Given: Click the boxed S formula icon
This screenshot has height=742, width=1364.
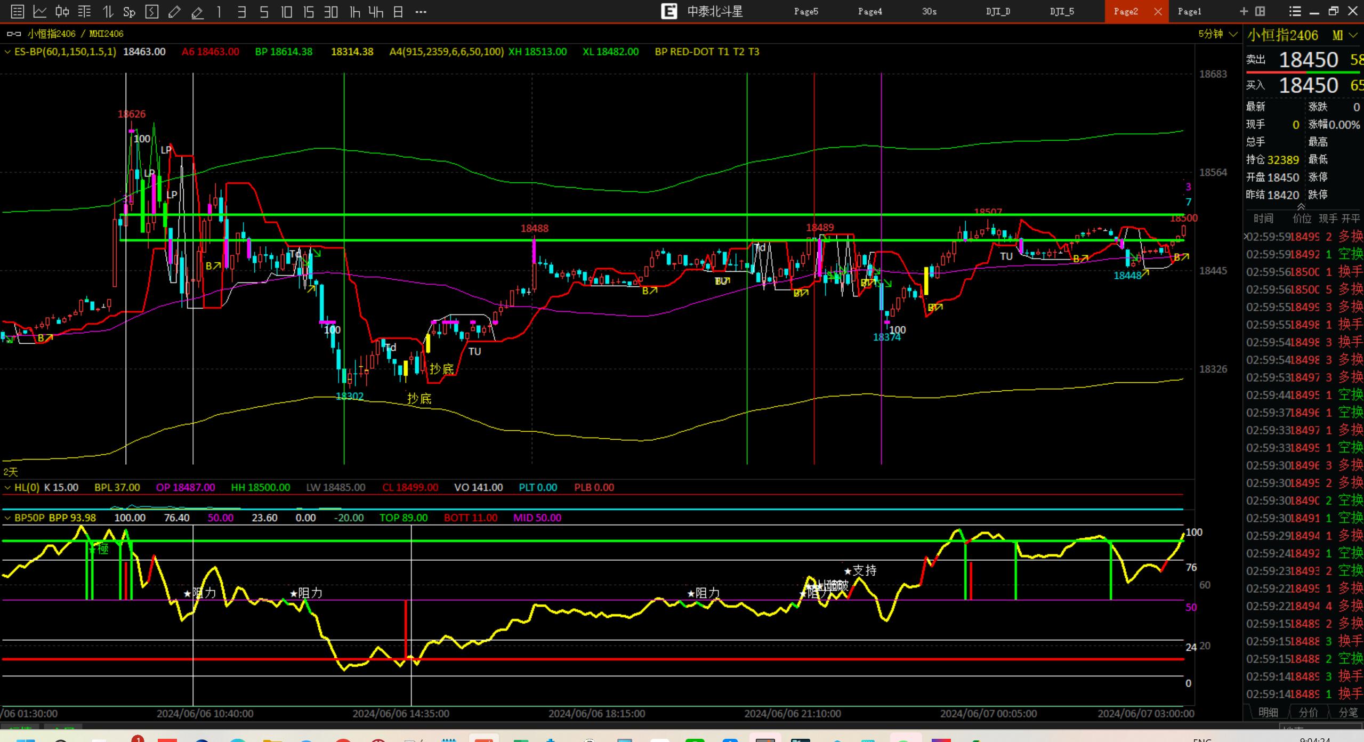Looking at the screenshot, I should pyautogui.click(x=152, y=11).
